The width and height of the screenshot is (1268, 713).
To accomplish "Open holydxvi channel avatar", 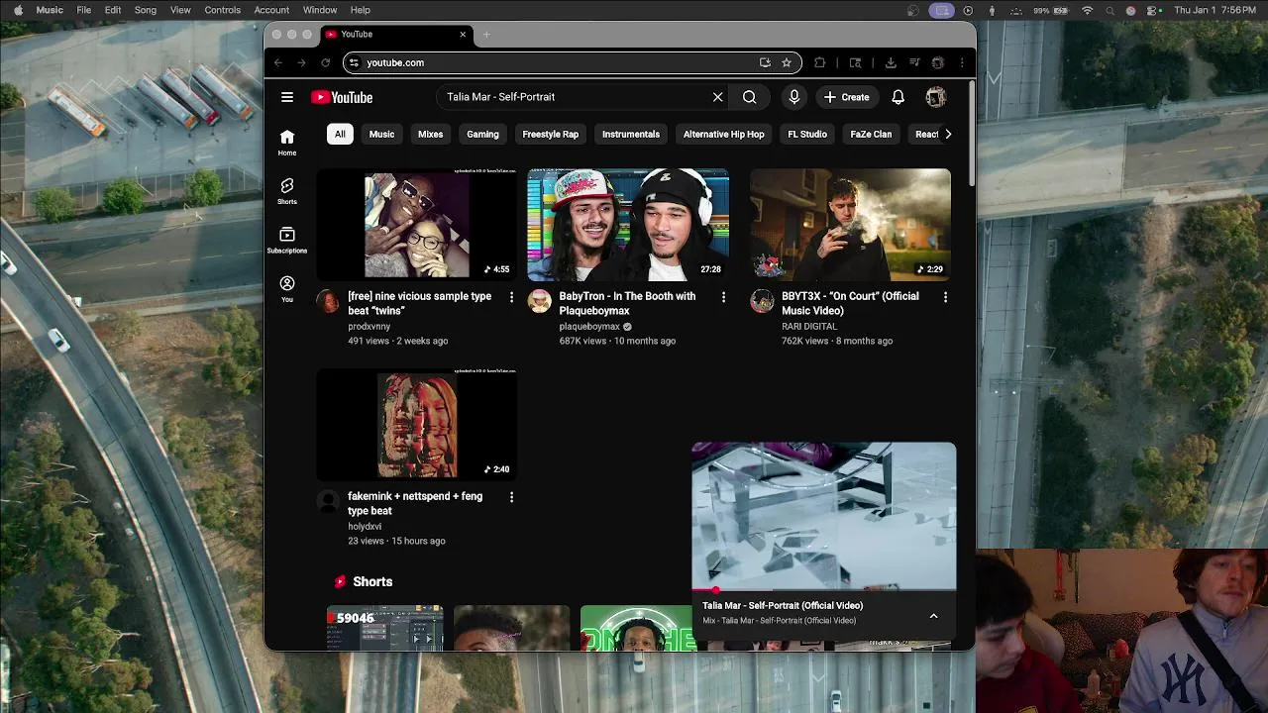I will 328,501.
